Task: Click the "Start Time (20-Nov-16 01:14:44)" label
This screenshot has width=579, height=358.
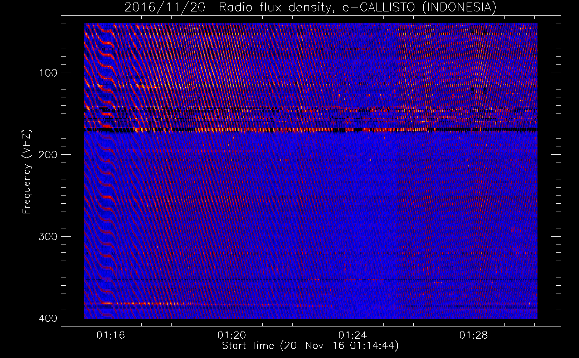Action: [310, 346]
